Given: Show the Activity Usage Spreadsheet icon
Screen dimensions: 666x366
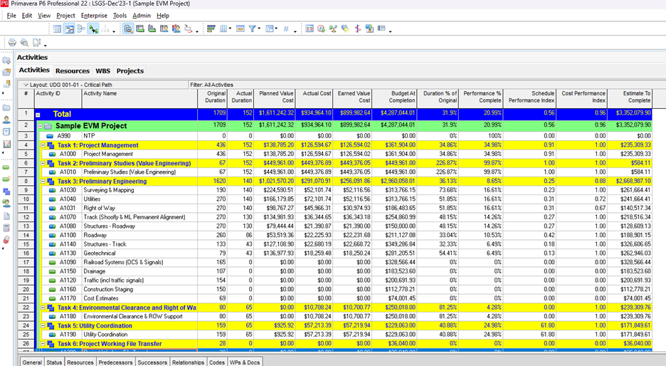Looking at the screenshot, I should point(139,29).
